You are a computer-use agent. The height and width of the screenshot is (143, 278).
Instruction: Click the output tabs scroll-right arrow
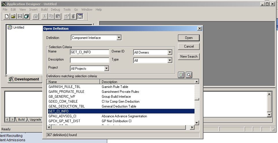point(12,119)
